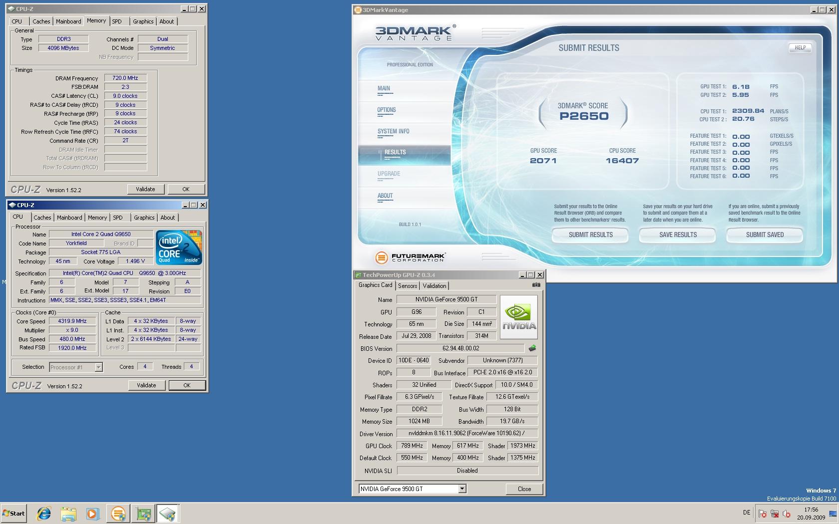This screenshot has width=839, height=524.
Task: Select RESULTS in 3DMark Vantage sidebar
Action: pos(404,155)
